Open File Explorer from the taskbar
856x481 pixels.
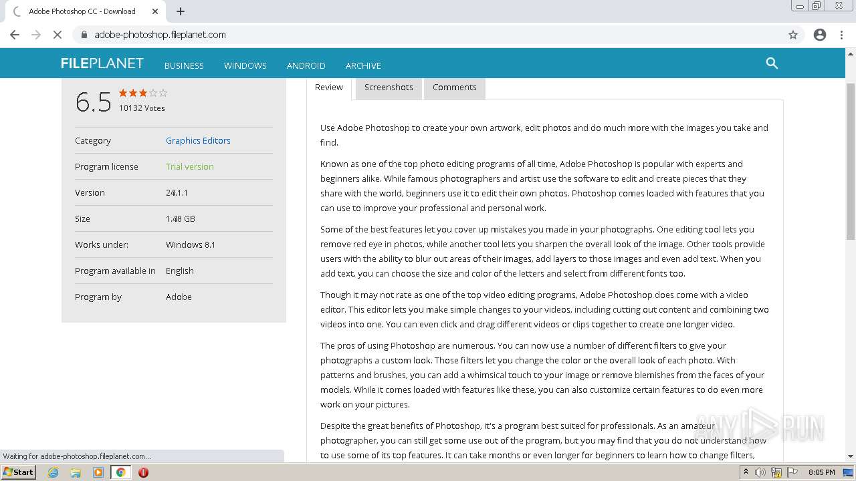(76, 472)
